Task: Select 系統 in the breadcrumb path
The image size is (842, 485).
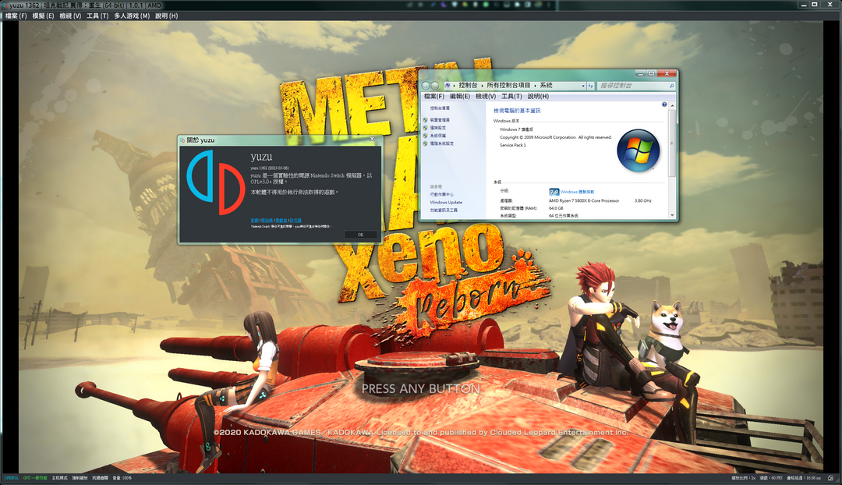Action: click(x=546, y=86)
